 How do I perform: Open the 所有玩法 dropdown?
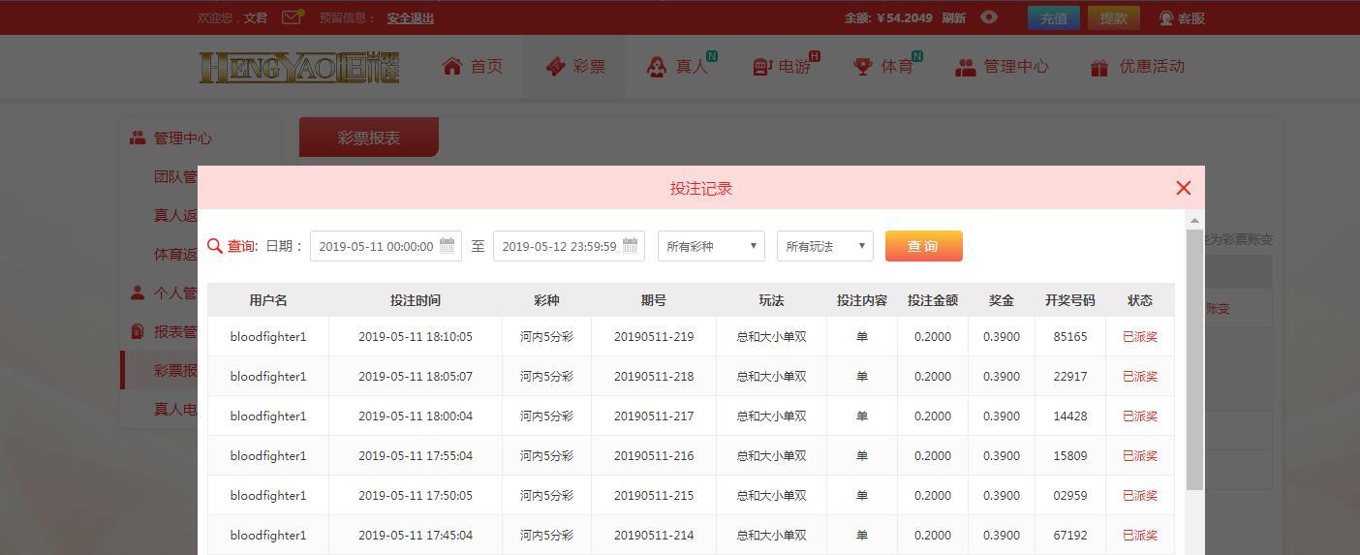825,246
